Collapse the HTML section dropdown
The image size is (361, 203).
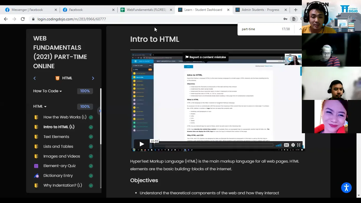[40, 107]
